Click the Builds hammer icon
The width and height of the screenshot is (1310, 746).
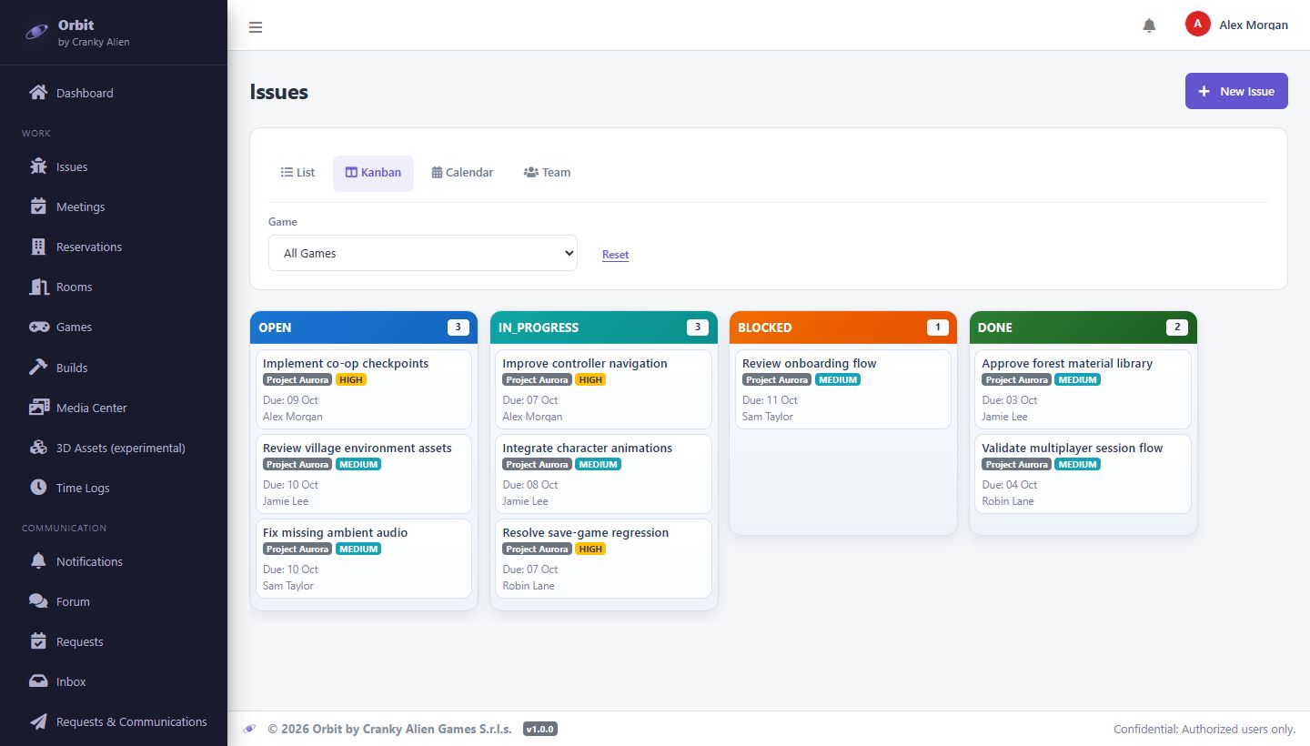[x=38, y=368]
